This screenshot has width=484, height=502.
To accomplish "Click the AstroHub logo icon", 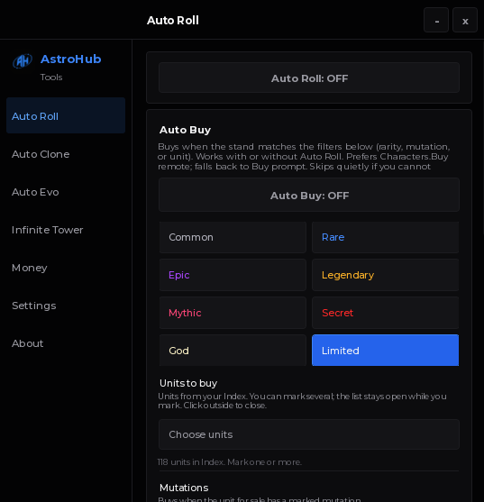I will (x=23, y=60).
